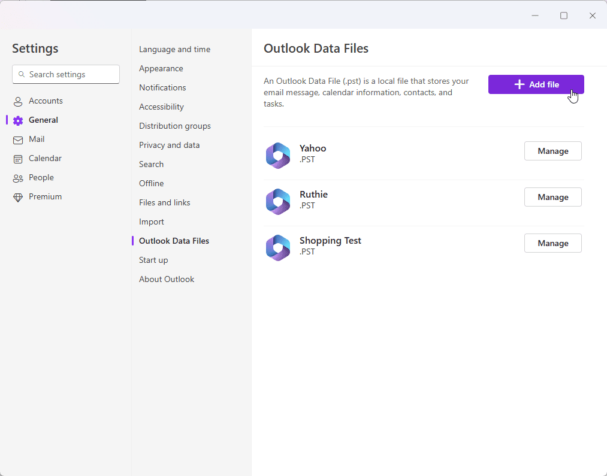This screenshot has height=476, width=607.
Task: Click the Settings heading
Action: pos(35,48)
